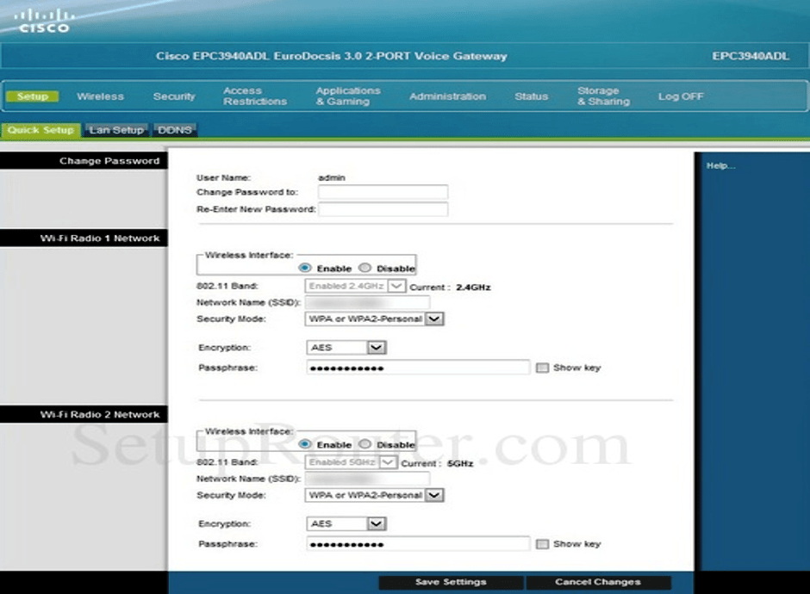Click the EuroDocsis Voice Gateway title
The image size is (810, 594).
pyautogui.click(x=332, y=56)
